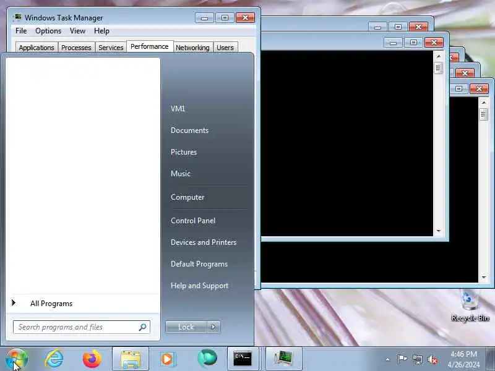Open the File menu in Task Manager

pos(21,31)
